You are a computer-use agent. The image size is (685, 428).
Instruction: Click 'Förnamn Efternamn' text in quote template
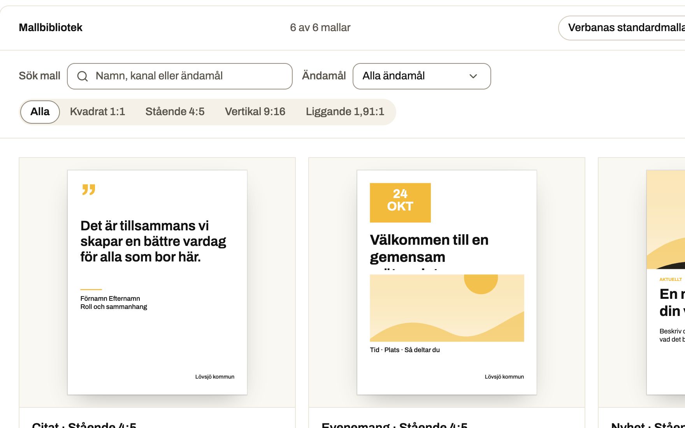pyautogui.click(x=110, y=298)
